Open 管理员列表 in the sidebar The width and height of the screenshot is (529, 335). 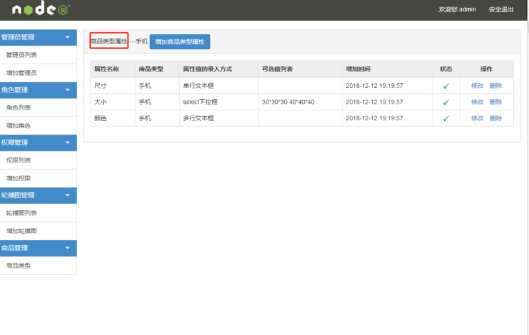point(38,55)
